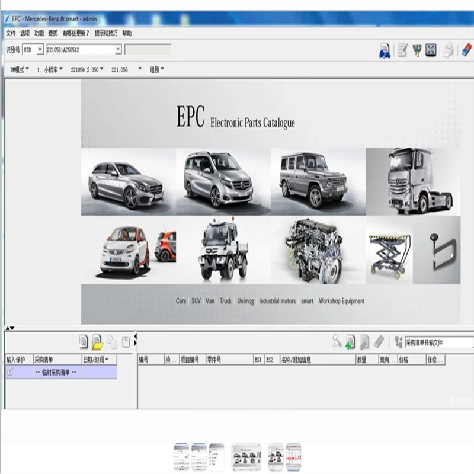Screen dimensions: 474x474
Task: Open the WDD prefix dropdown
Action: [40, 50]
